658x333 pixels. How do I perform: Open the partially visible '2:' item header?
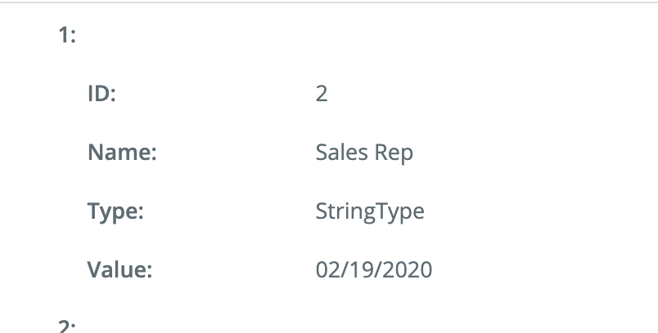point(67,326)
